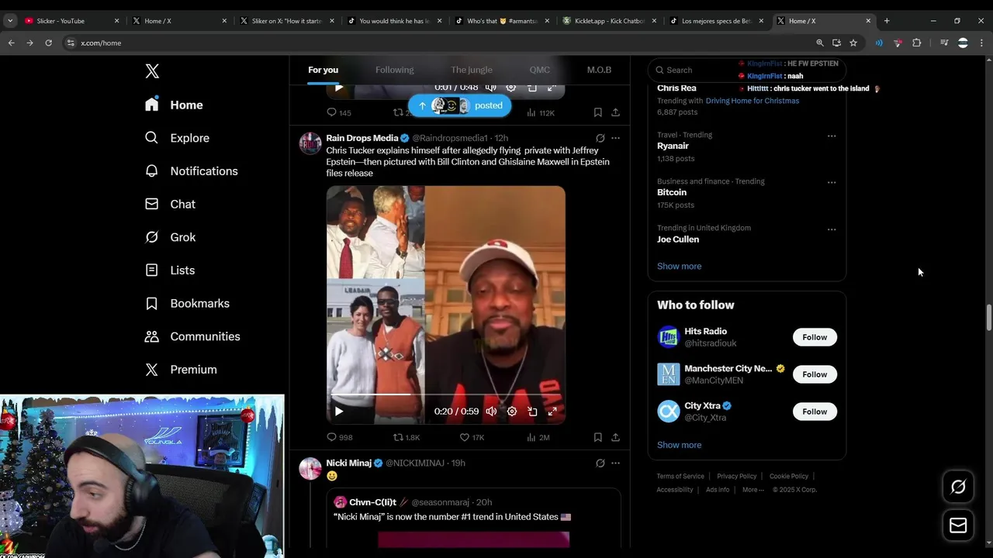Open Chat in the left sidebar
Image resolution: width=993 pixels, height=558 pixels.
pos(171,204)
